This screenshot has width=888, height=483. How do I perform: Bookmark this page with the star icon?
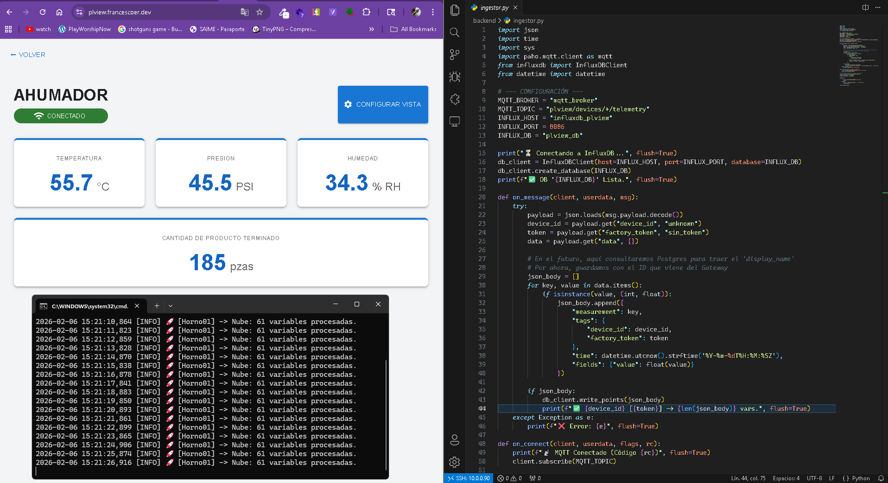(x=260, y=12)
